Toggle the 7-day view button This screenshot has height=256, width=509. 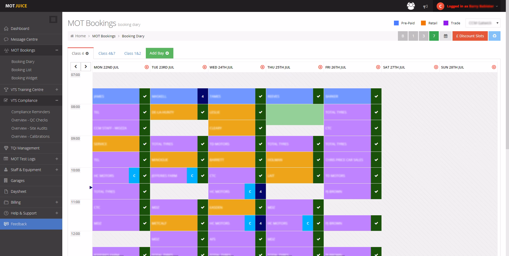tap(434, 36)
